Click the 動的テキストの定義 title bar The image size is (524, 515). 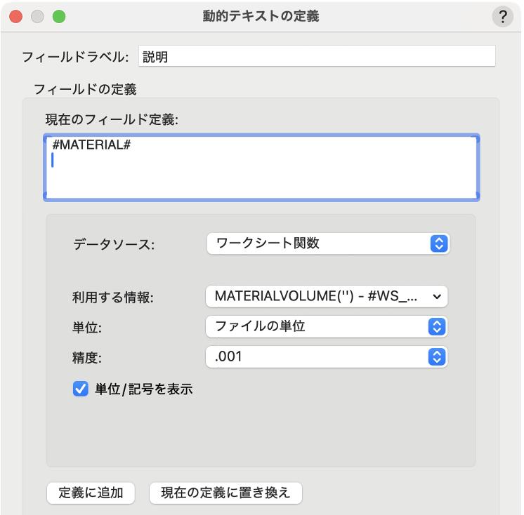(261, 16)
